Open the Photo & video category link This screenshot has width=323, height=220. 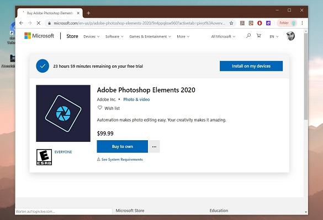pos(136,100)
